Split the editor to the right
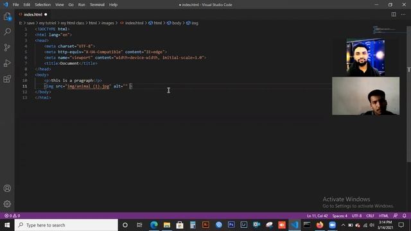 394,14
